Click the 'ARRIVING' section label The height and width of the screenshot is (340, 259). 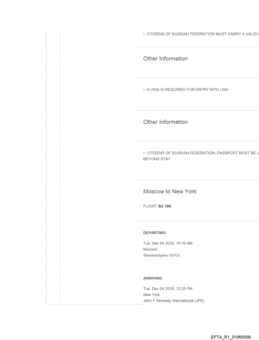tap(153, 278)
